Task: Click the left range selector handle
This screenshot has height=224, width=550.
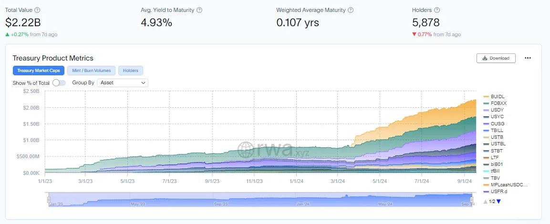Action: (x=49, y=200)
